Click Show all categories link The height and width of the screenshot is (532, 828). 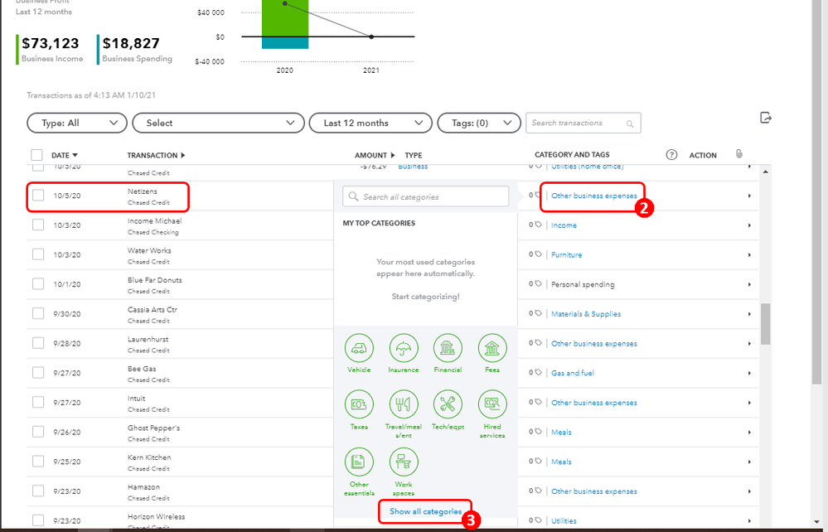(426, 511)
